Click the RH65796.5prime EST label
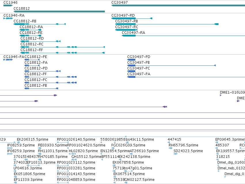 [x=183, y=145]
